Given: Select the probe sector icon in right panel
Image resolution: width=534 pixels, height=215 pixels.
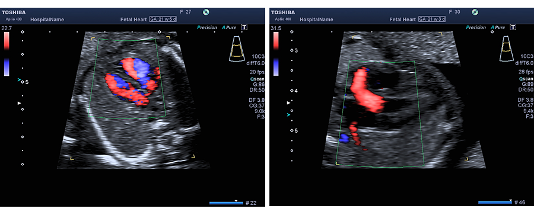Looking at the screenshot, I should [x=507, y=49].
